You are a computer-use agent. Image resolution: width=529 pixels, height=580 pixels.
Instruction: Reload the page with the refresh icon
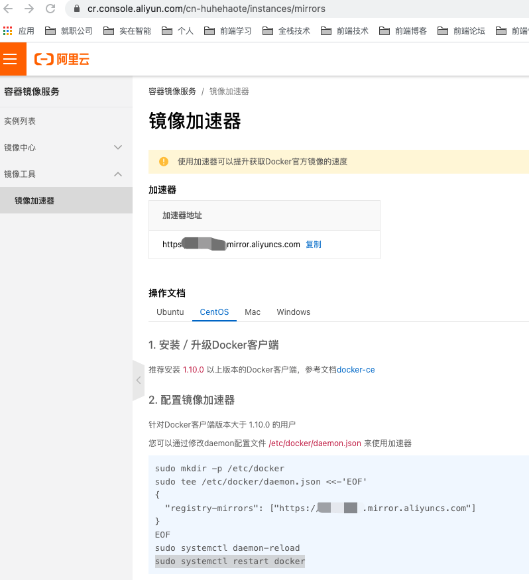[50, 9]
